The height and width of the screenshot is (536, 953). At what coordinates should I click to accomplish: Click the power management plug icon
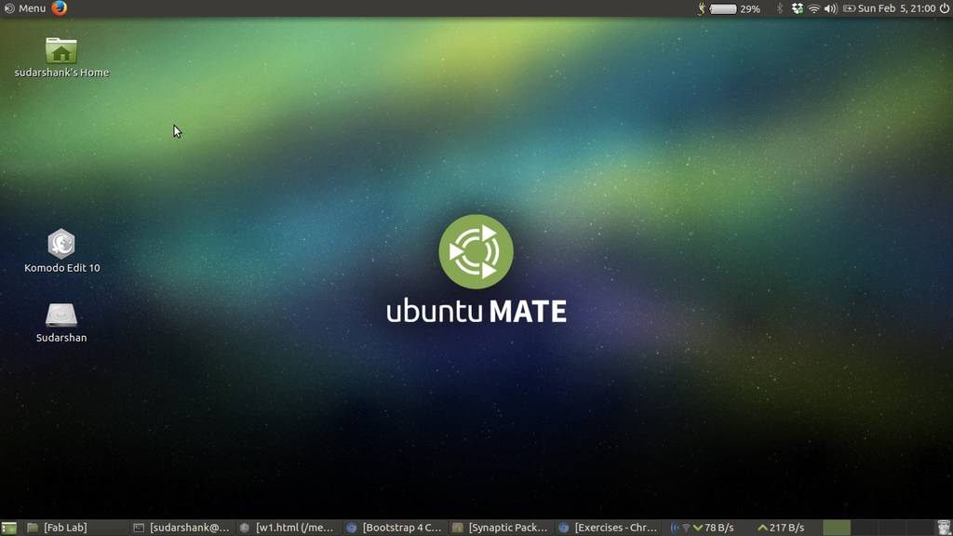[701, 8]
